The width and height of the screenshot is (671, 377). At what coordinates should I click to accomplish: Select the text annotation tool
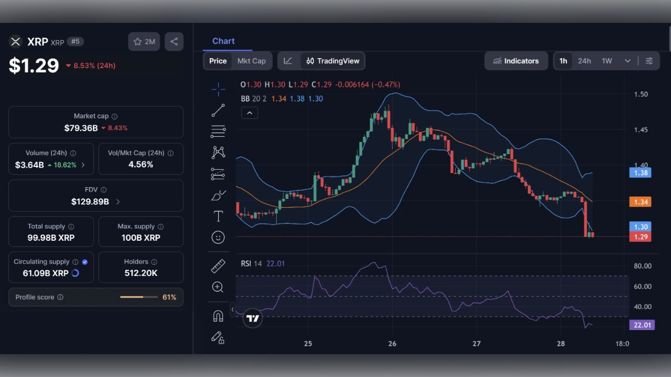(218, 216)
